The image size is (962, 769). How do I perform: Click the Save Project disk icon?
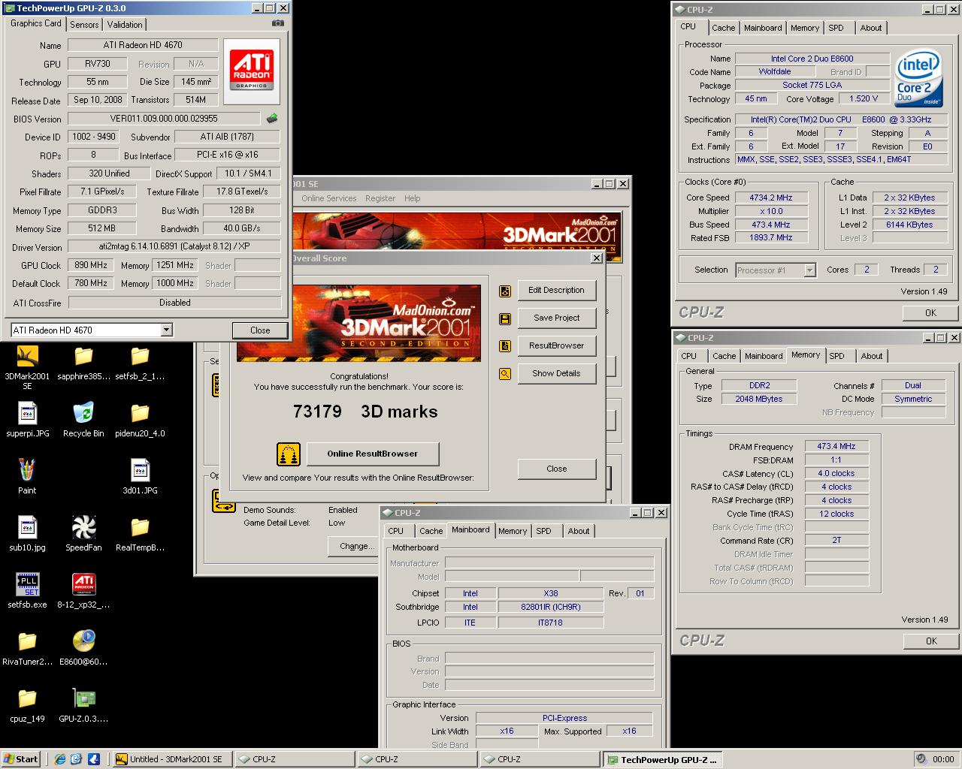(x=505, y=318)
